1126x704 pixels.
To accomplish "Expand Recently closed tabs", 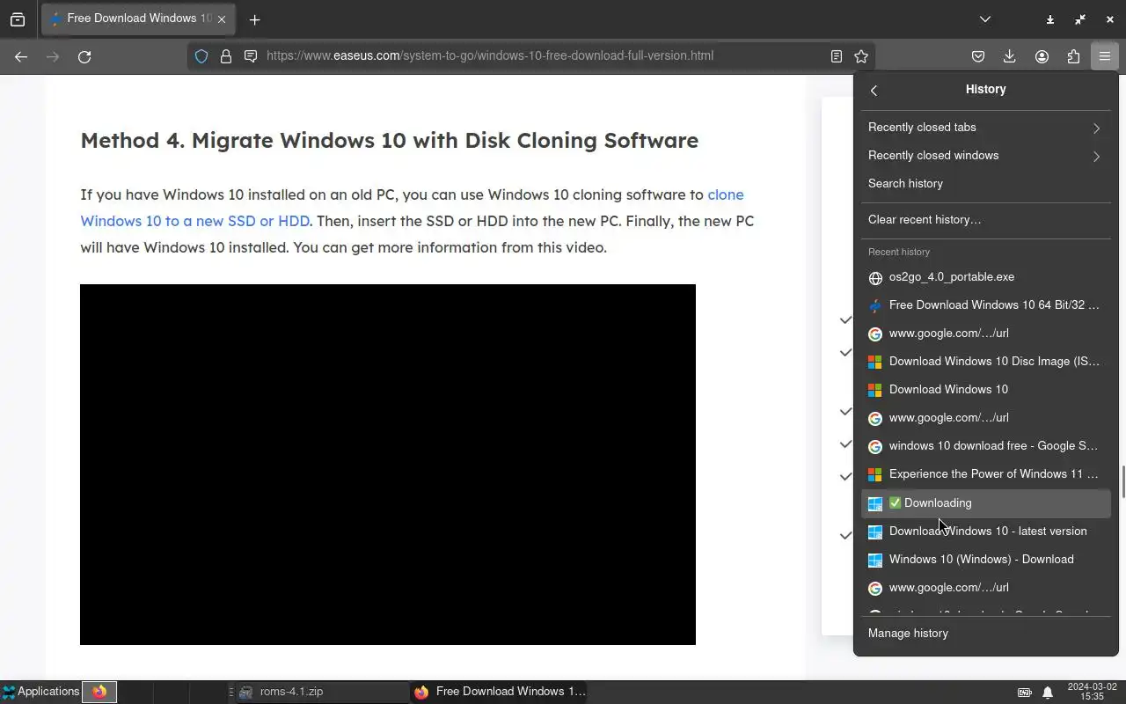I will 985,128.
